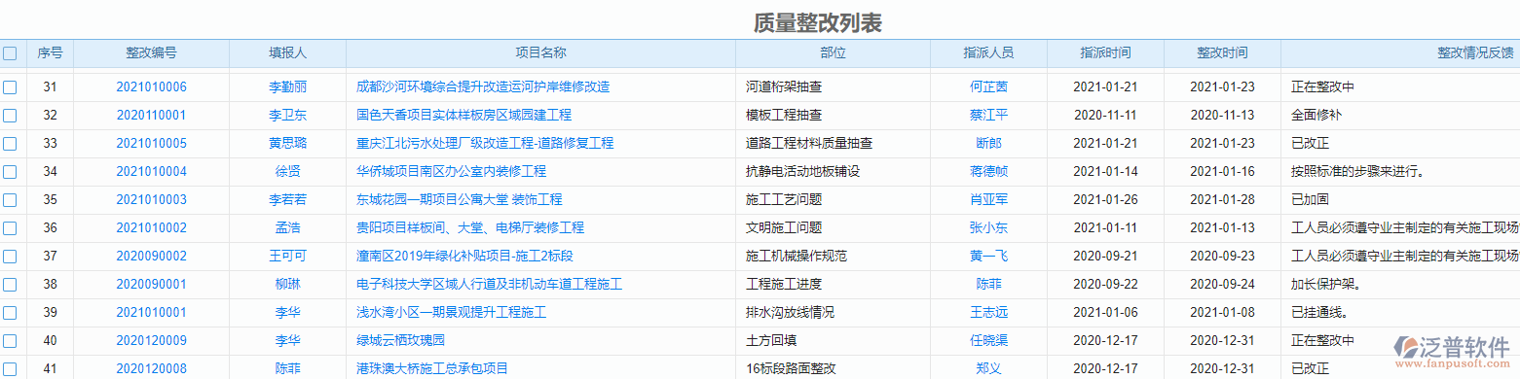
Task: Open project 华侨城项目南区办公室内装修工程
Action: click(451, 172)
